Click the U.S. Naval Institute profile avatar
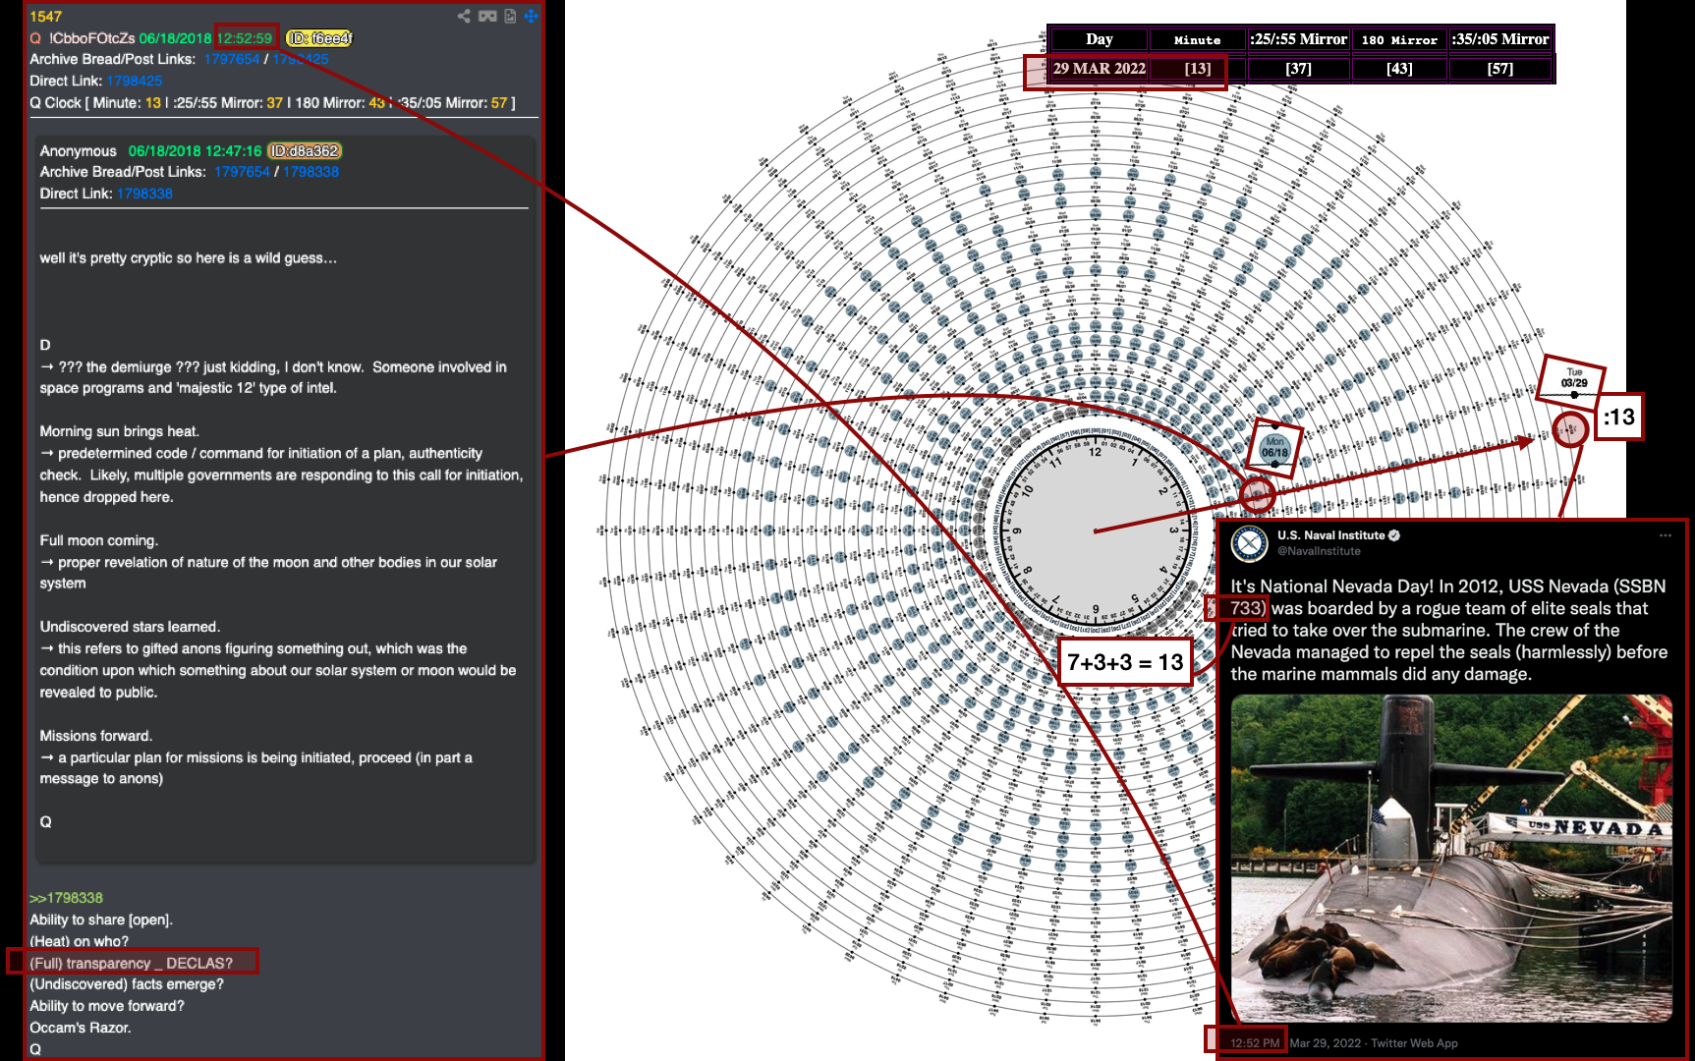Image resolution: width=1695 pixels, height=1061 pixels. click(x=1250, y=543)
